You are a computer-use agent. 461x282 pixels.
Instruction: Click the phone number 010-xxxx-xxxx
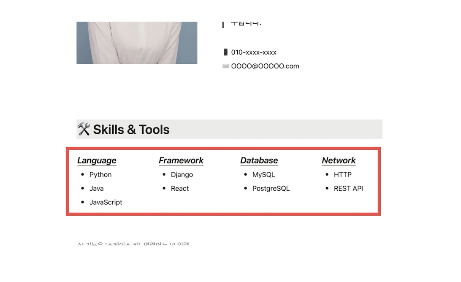pos(254,52)
